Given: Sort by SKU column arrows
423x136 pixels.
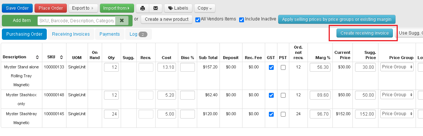Looking at the screenshot, I should [x=62, y=57].
